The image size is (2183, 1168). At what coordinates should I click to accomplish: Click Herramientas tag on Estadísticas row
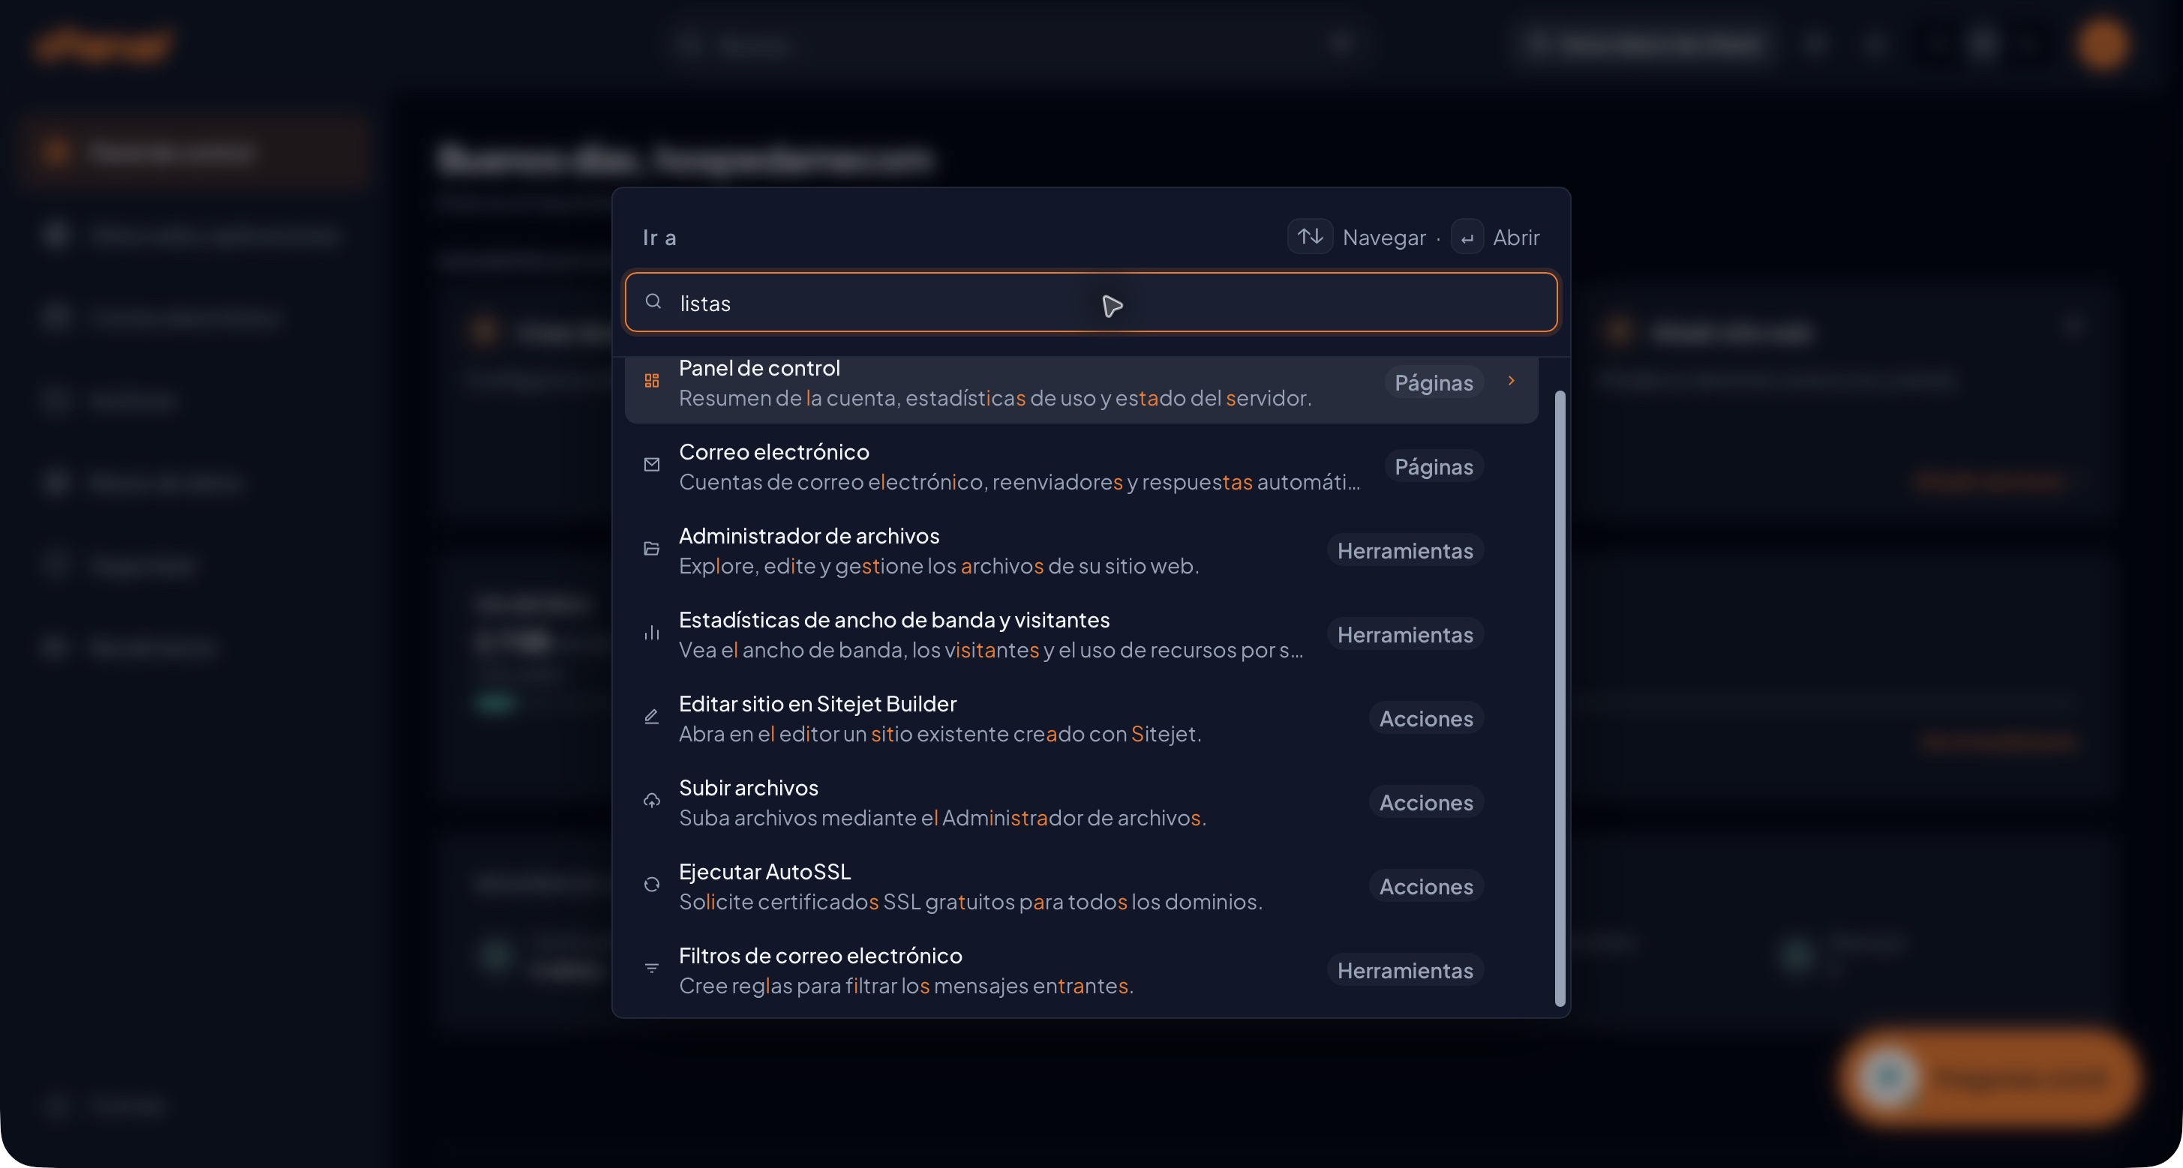point(1405,634)
